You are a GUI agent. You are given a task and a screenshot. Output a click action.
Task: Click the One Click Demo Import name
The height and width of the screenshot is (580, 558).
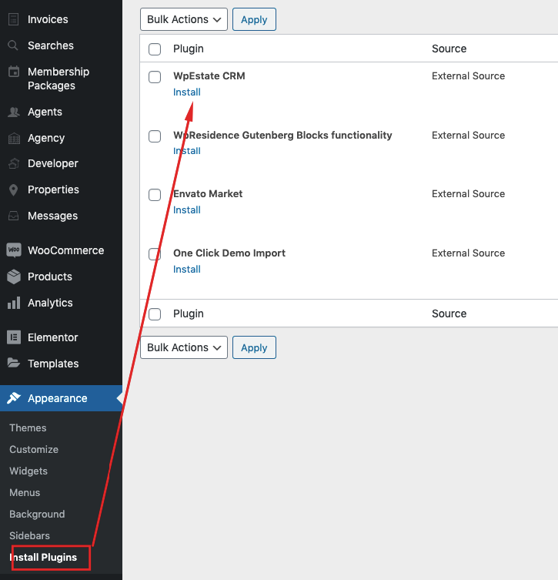tap(229, 253)
